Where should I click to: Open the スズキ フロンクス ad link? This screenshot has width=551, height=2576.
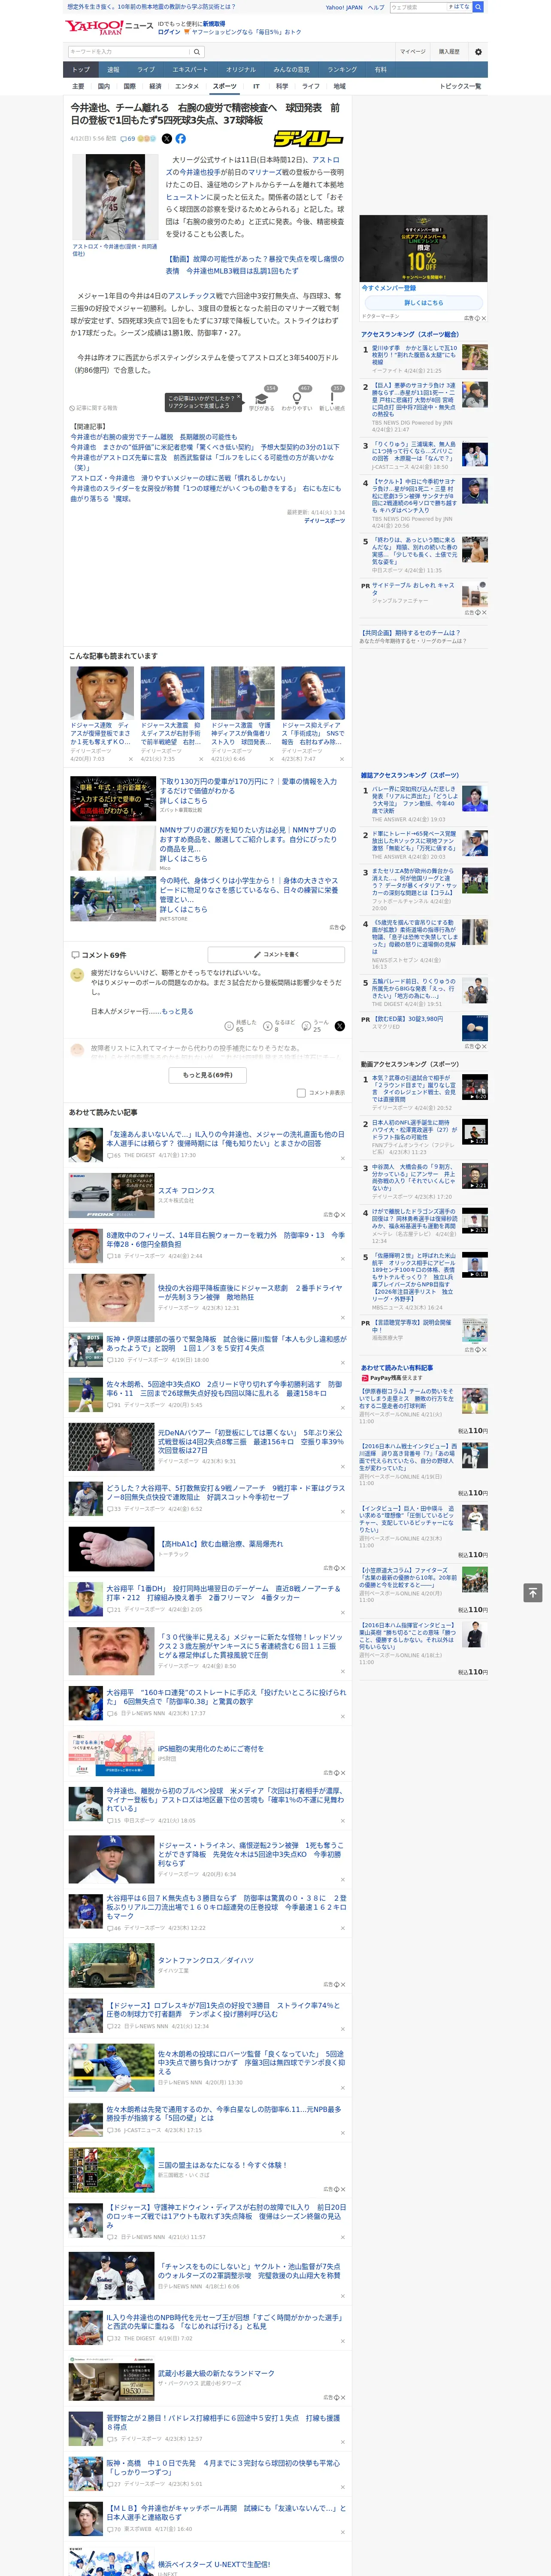pos(186,1191)
